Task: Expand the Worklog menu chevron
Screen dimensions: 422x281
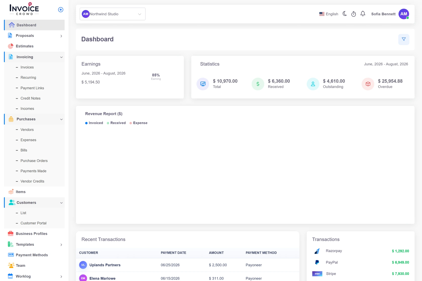Action: 61,276
